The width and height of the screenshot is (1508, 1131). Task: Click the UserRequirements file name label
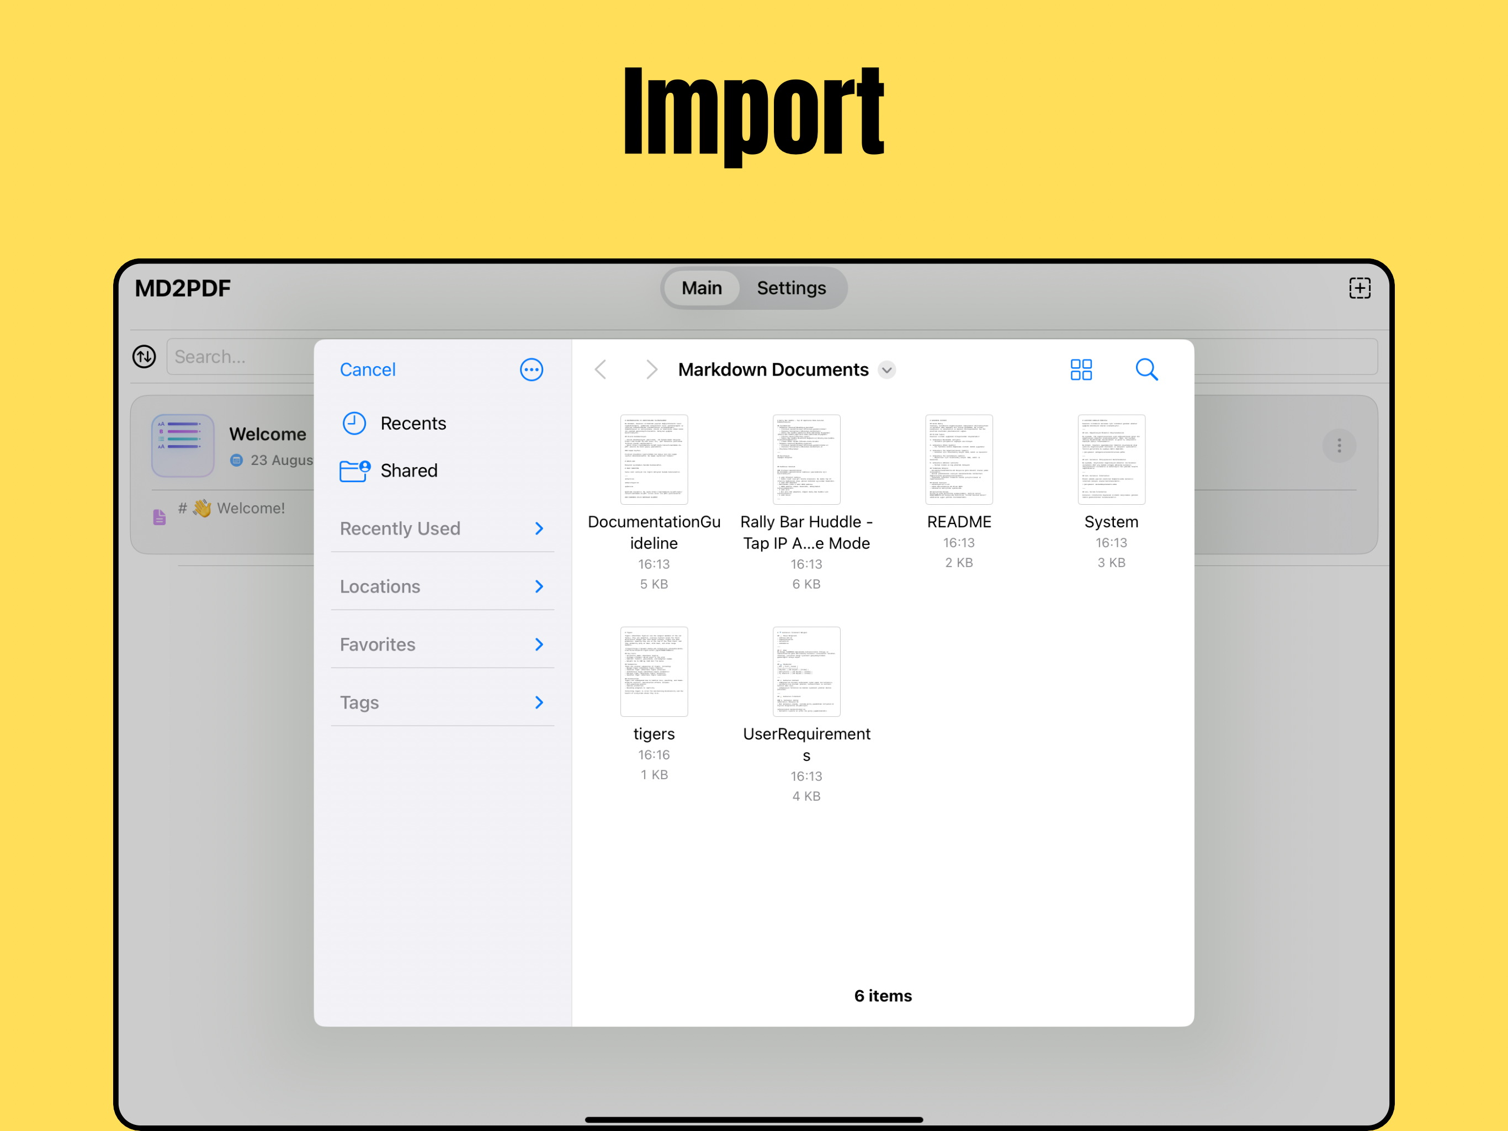pyautogui.click(x=806, y=744)
